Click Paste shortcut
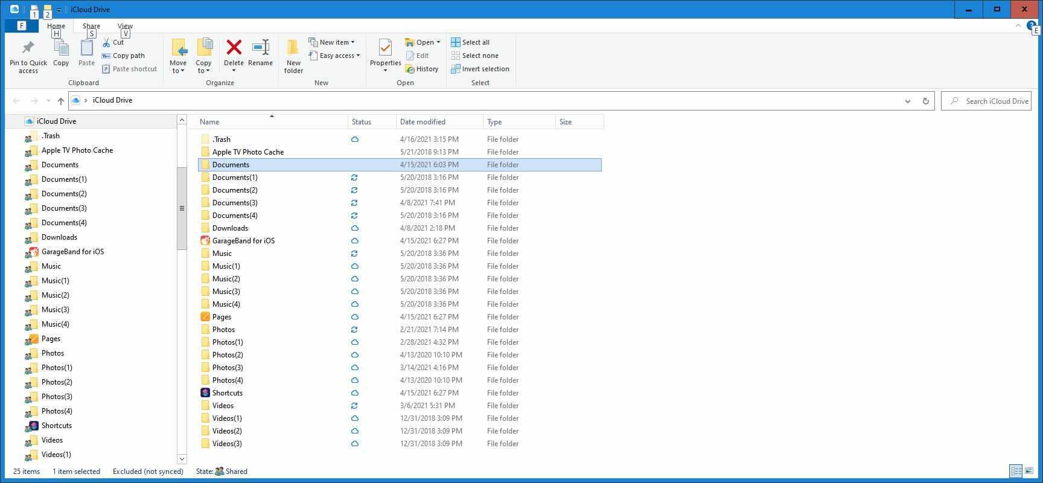Screen dimensions: 1043x483 tap(129, 69)
